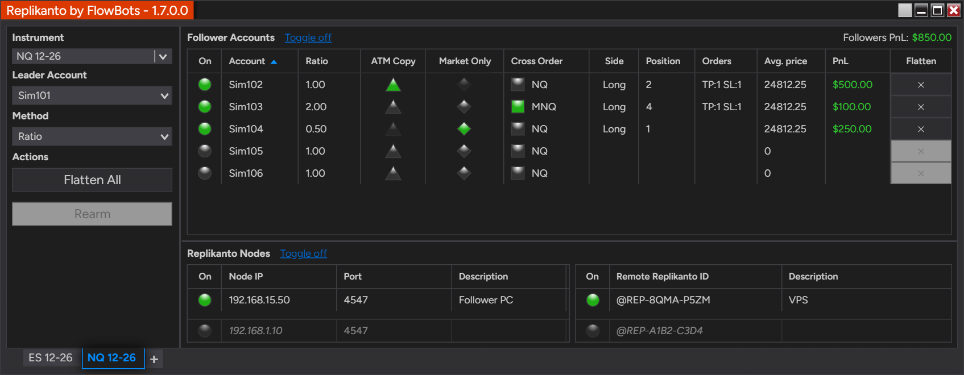This screenshot has height=375, width=964.
Task: Toggle Market Only diamond for Sim104
Action: click(464, 129)
